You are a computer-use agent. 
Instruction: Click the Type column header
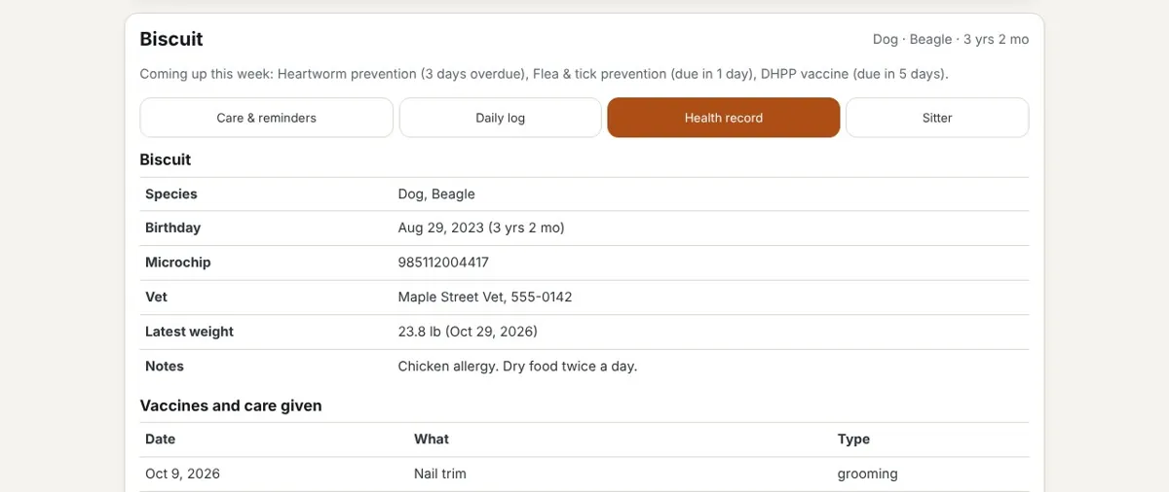pyautogui.click(x=853, y=439)
